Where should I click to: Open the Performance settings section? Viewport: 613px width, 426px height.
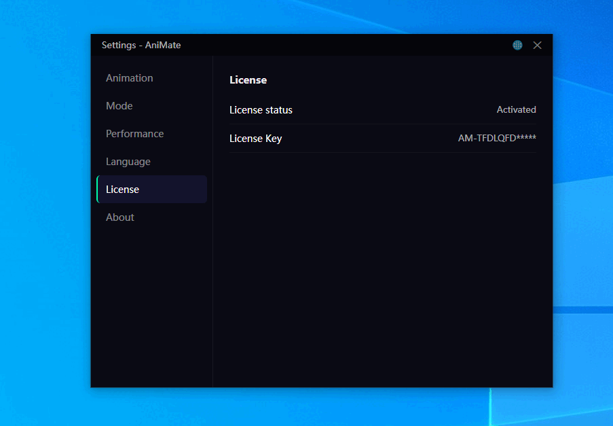click(x=151, y=134)
